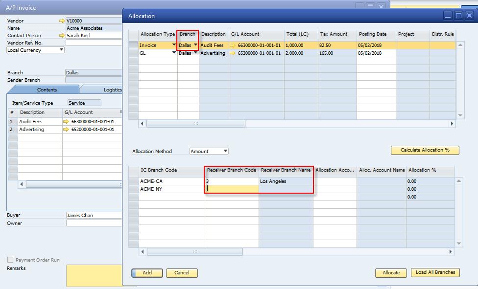This screenshot has width=478, height=289.
Task: Open the Allocation Method dropdown showing Amount
Action: click(x=223, y=151)
